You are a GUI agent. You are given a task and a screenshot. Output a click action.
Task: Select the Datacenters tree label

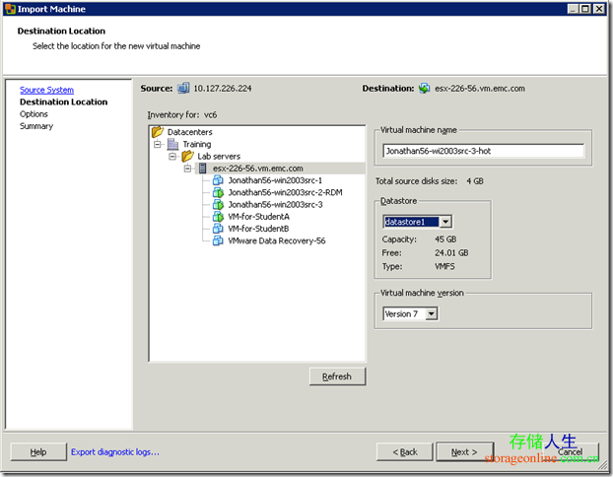pos(190,132)
